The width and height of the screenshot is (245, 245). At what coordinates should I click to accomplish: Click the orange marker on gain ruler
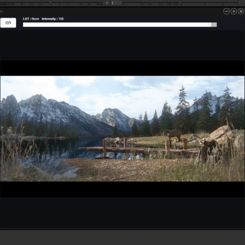point(50,2)
